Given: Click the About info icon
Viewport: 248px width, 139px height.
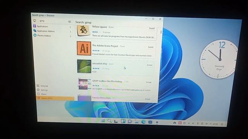Looking at the screenshot, I should [x=38, y=94].
